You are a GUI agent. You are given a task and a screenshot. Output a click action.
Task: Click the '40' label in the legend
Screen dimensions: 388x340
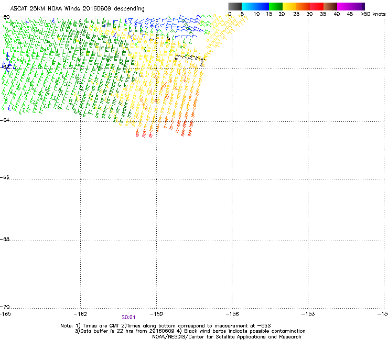pos(337,14)
